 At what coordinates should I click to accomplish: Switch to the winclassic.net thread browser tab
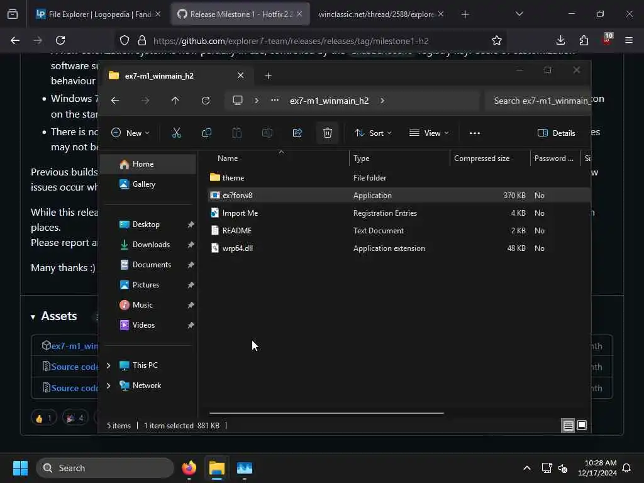(x=380, y=14)
